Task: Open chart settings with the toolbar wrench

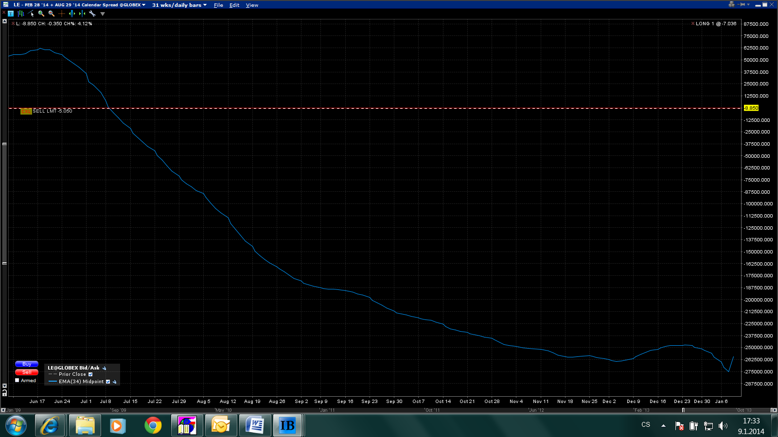Action: point(92,14)
